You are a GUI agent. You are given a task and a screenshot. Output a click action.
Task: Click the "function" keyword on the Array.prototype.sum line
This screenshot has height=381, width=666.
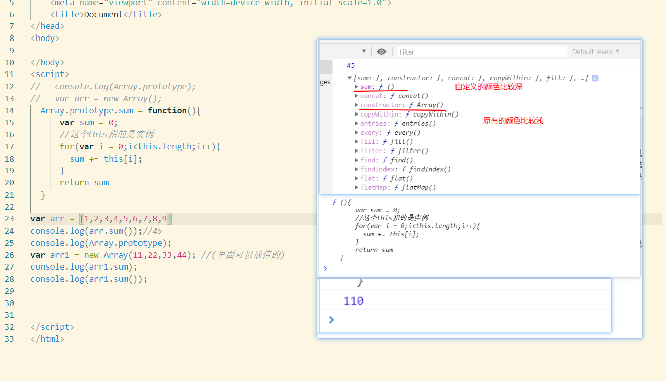tap(167, 110)
